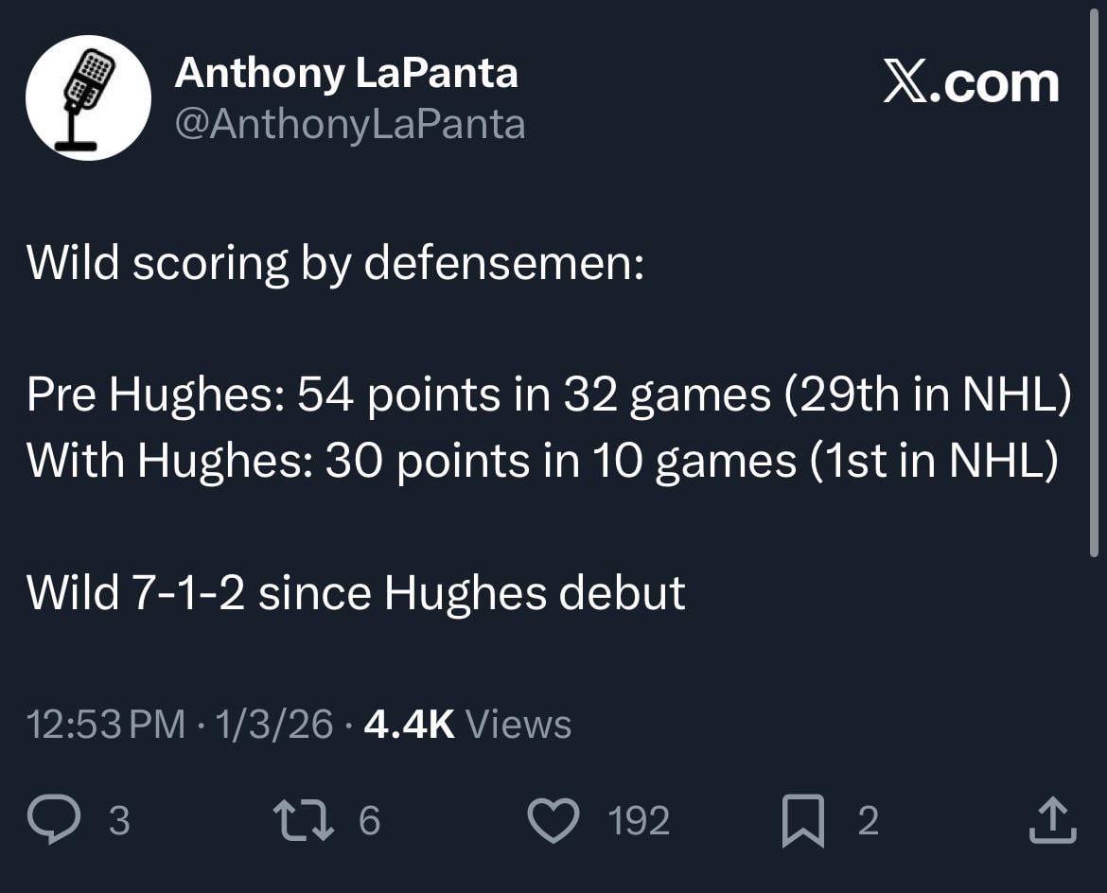Select the username @AnthonyLaPanta
Screen dimensions: 1107x893
coord(351,123)
